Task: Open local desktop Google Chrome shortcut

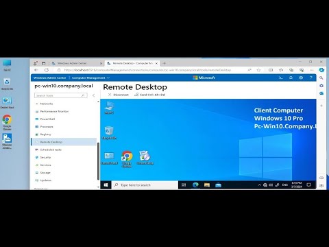Action: [x=7, y=123]
